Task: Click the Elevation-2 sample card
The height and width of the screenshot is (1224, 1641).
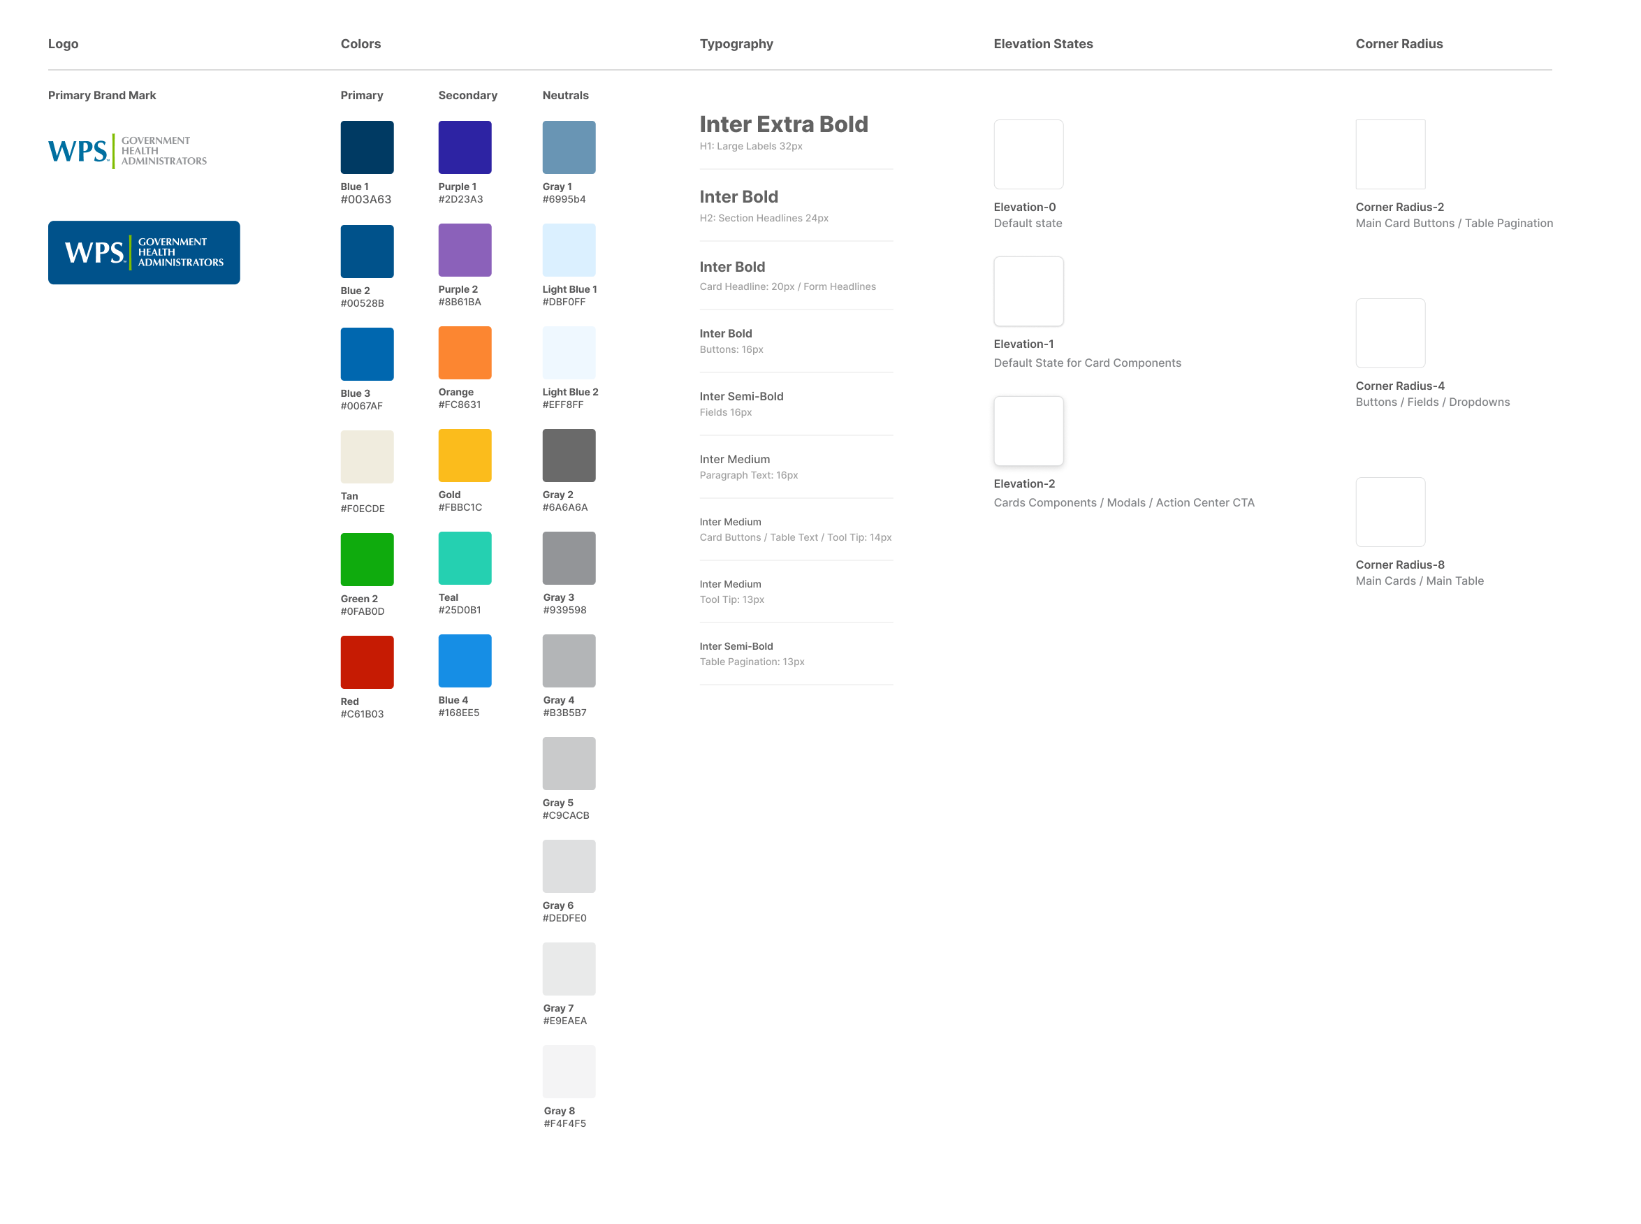Action: click(x=1028, y=430)
